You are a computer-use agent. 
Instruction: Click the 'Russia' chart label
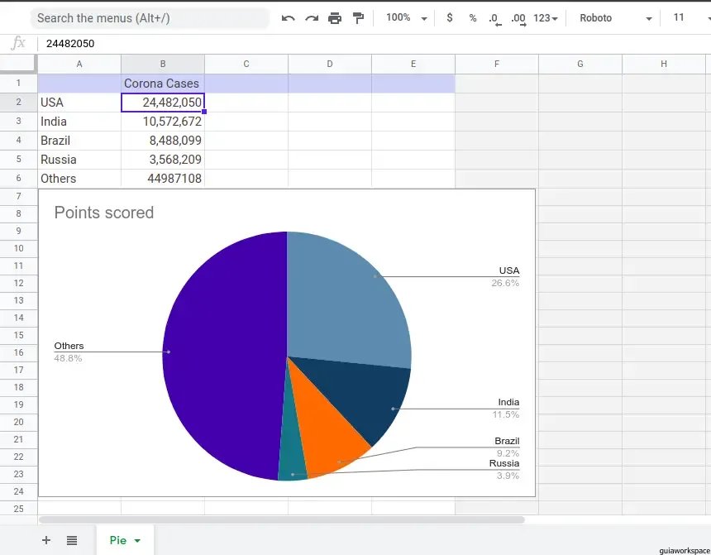pyautogui.click(x=504, y=463)
